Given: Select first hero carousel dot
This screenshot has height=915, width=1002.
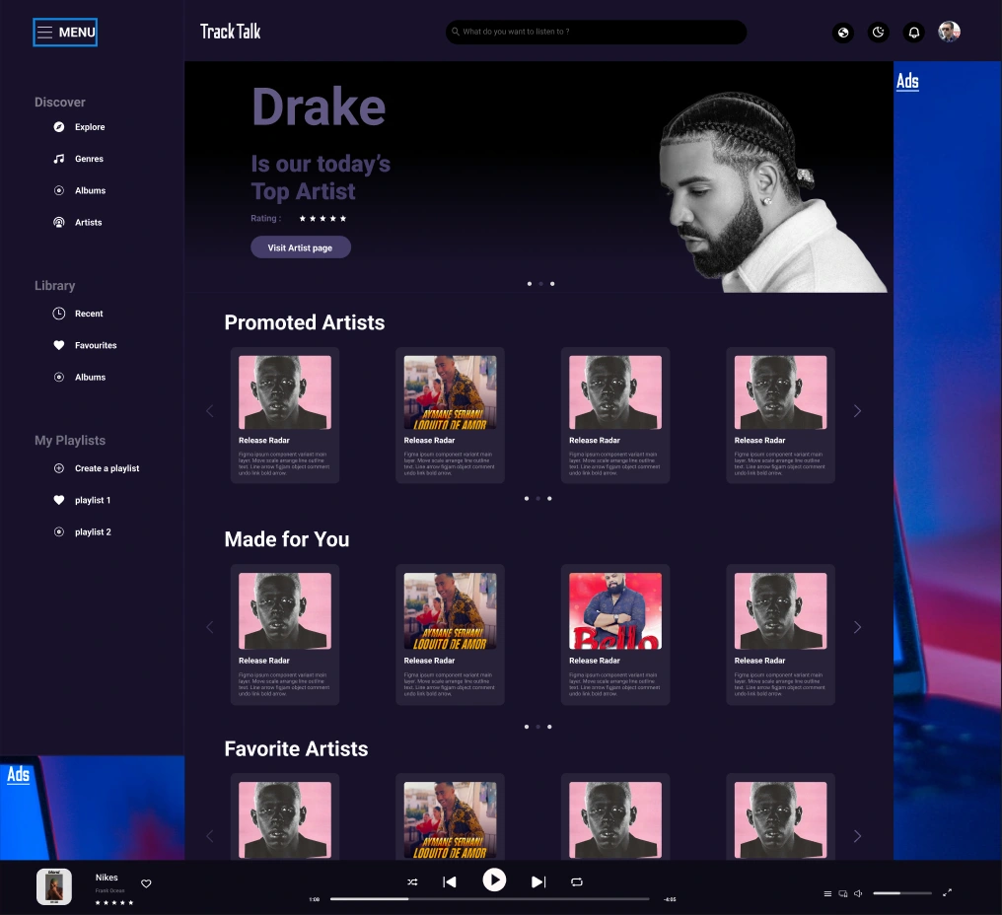Looking at the screenshot, I should [x=530, y=284].
